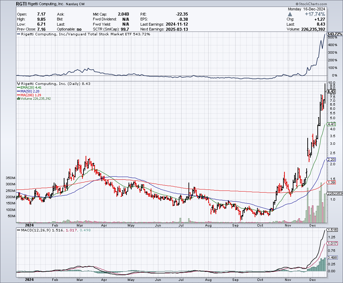Click the 1.25 label on MACD axis
The height and width of the screenshot is (283, 343).
coord(332,237)
